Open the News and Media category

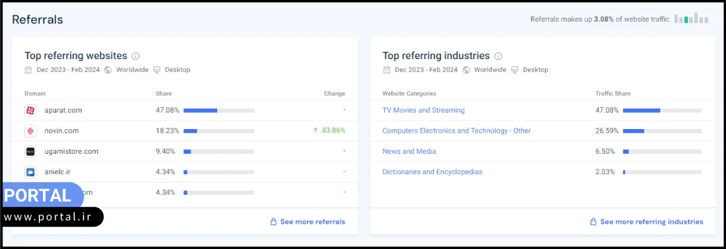(x=409, y=151)
